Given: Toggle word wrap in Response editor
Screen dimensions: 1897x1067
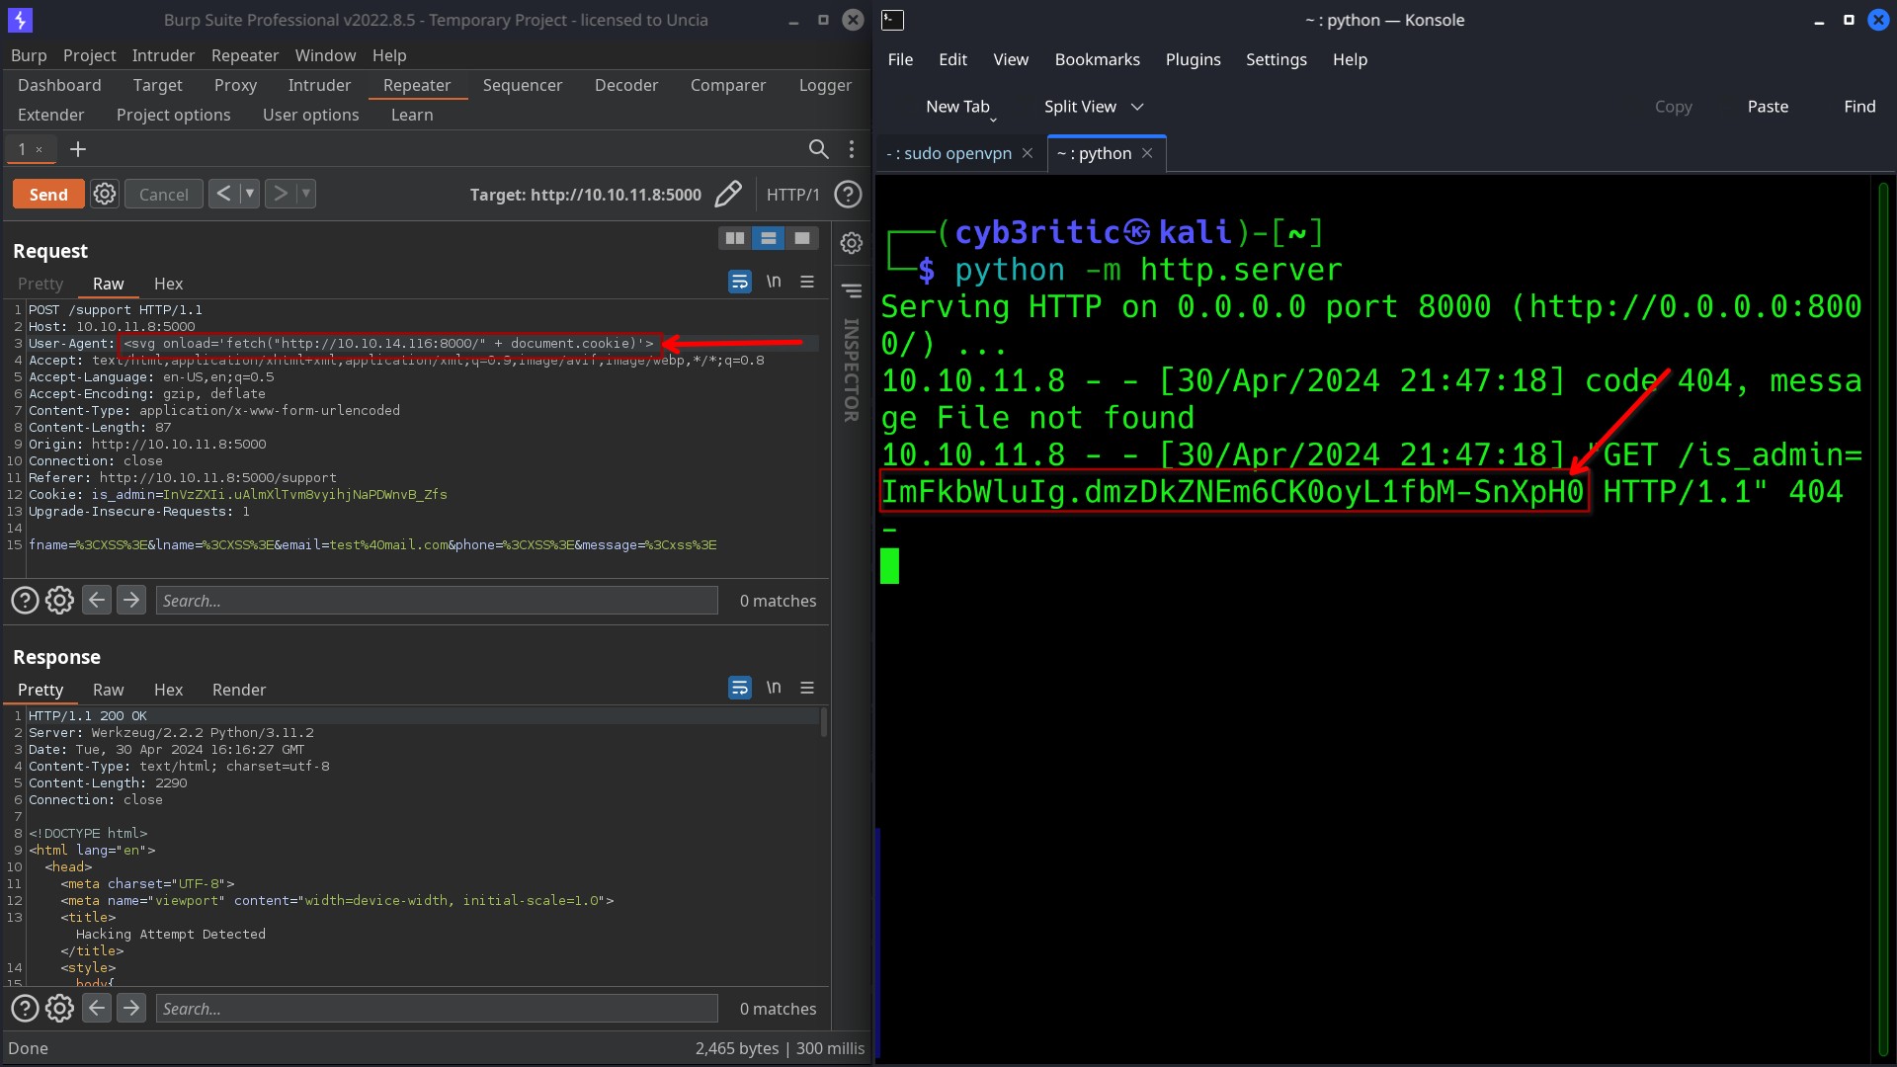Looking at the screenshot, I should pos(739,689).
